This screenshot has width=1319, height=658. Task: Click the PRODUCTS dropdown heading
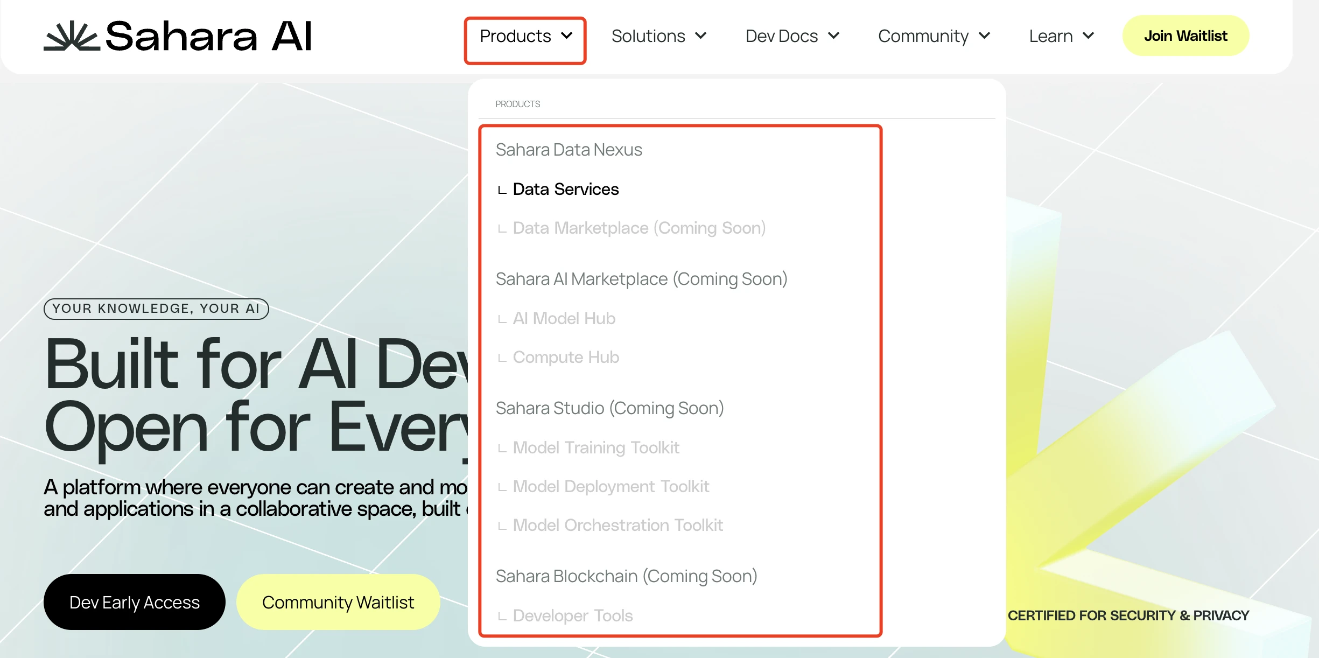[x=517, y=104]
